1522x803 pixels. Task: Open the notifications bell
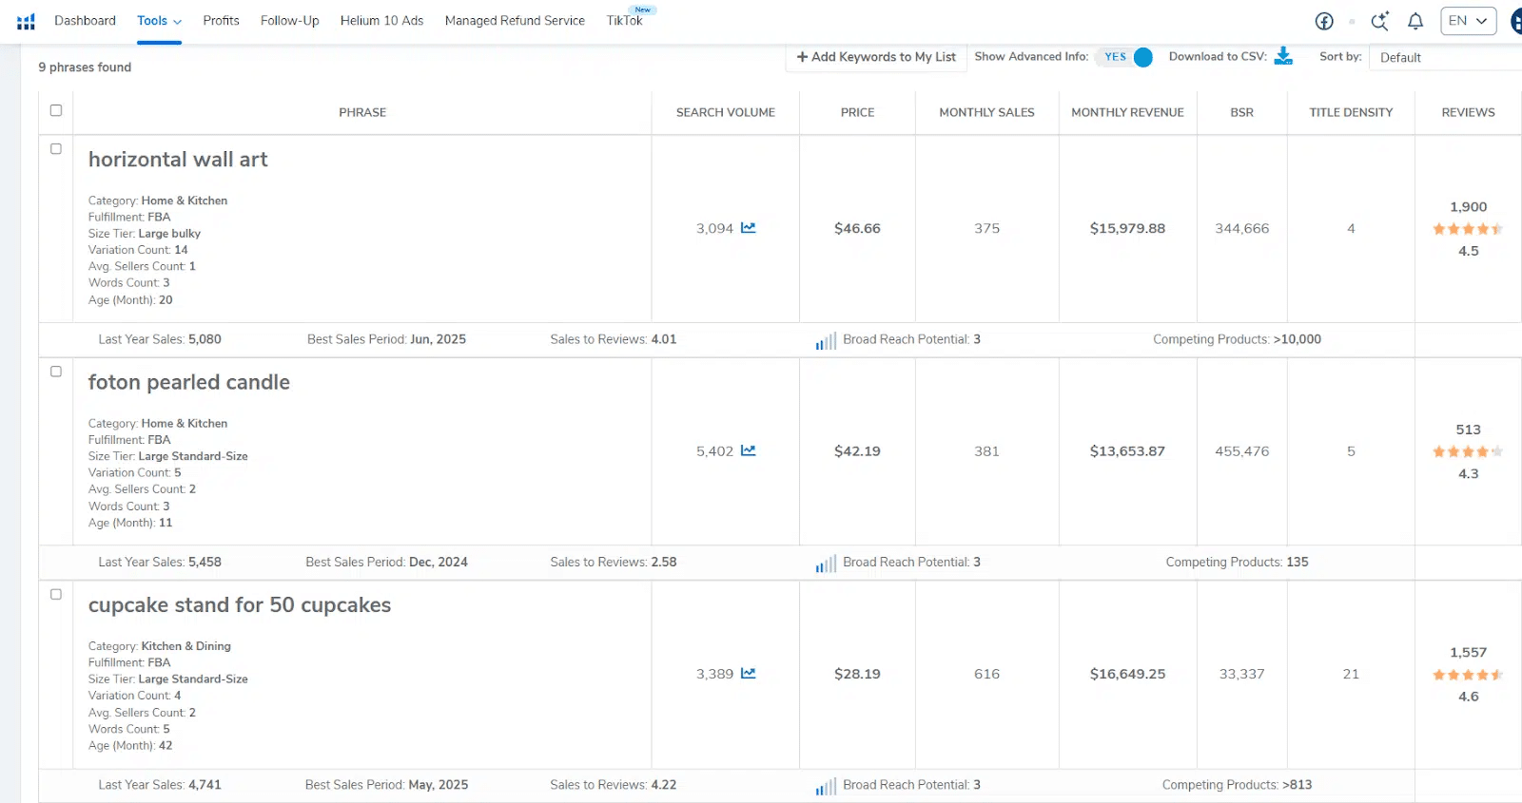click(1415, 21)
